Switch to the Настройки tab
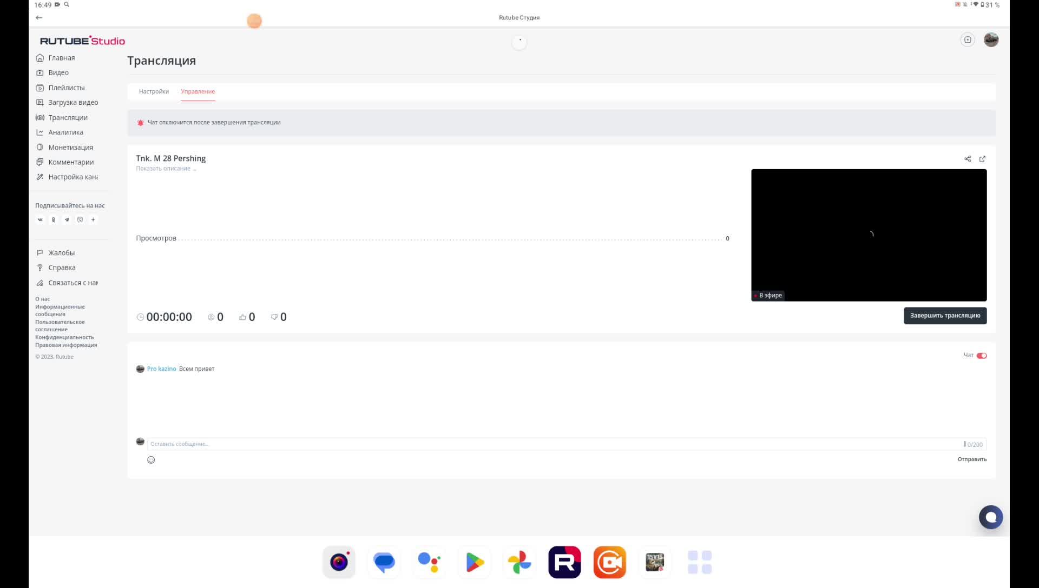1039x588 pixels. coord(154,92)
